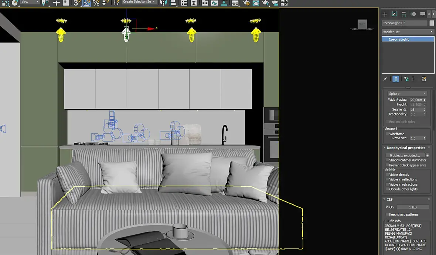The width and height of the screenshot is (436, 255).
Task: Toggle the Percent Snap icon
Action: point(96,3)
